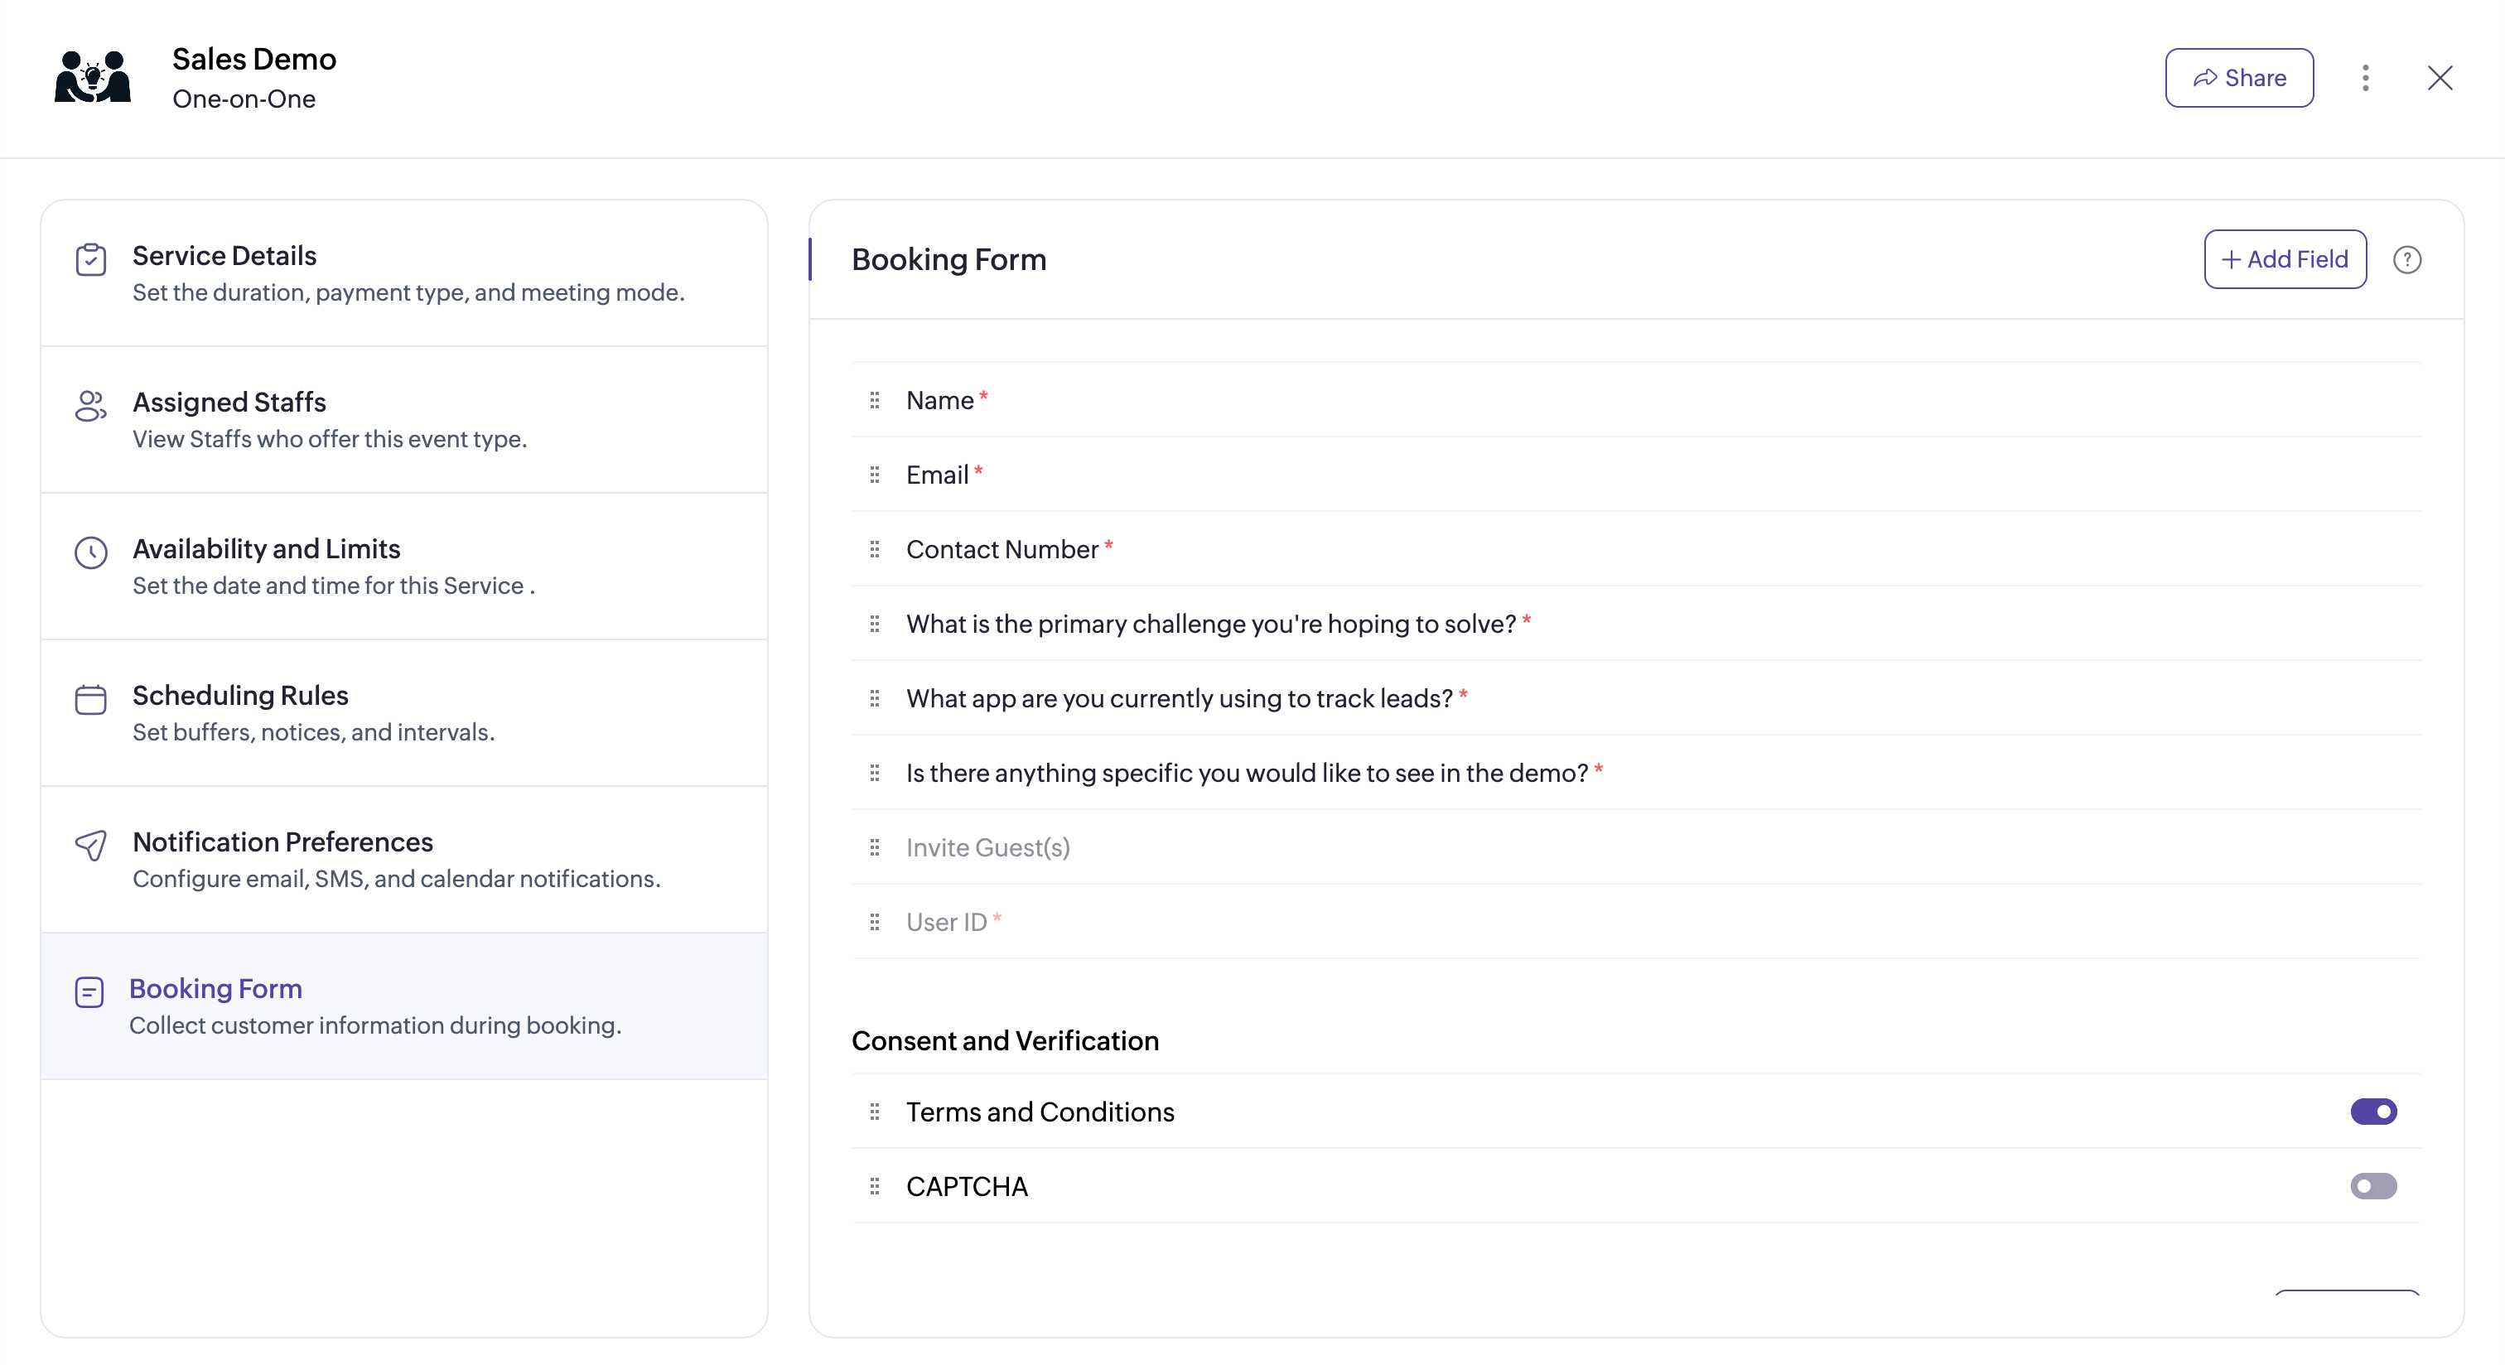This screenshot has height=1365, width=2505.
Task: Close the Sales Demo settings panel
Action: [2439, 78]
